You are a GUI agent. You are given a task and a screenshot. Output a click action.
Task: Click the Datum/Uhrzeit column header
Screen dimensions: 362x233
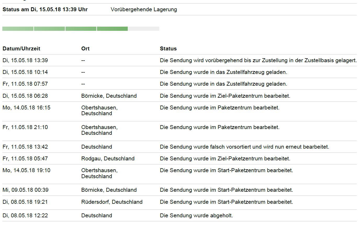pyautogui.click(x=21, y=49)
